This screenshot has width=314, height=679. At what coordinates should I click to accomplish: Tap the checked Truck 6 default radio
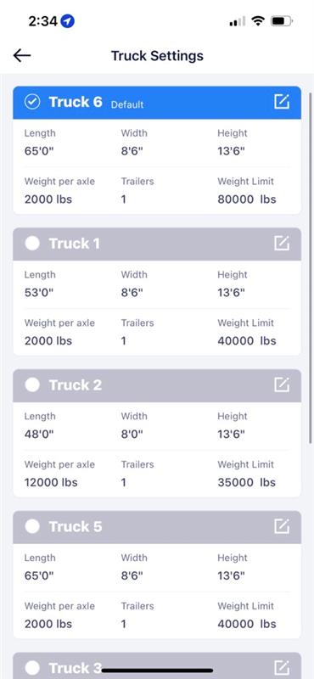pos(32,102)
